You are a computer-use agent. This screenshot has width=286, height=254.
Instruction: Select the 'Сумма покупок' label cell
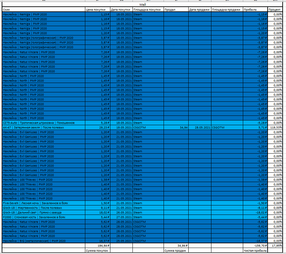98,251
